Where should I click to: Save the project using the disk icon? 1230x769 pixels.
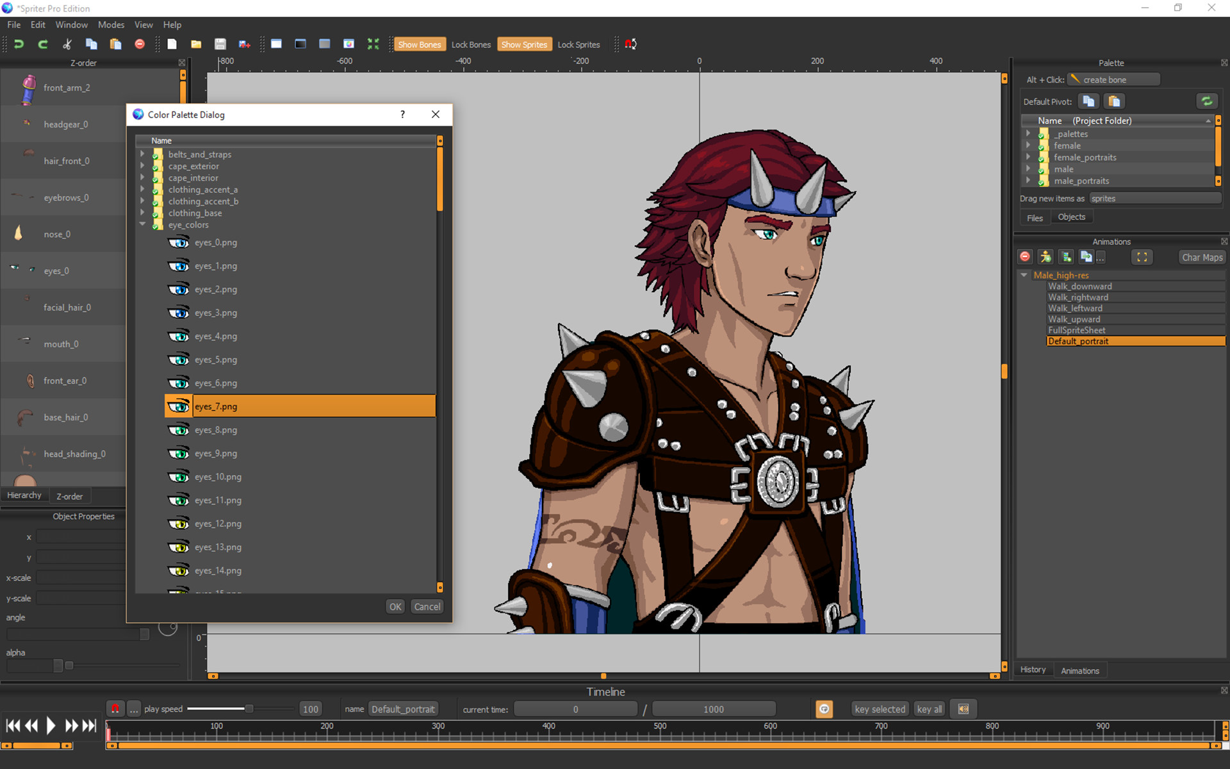click(220, 44)
